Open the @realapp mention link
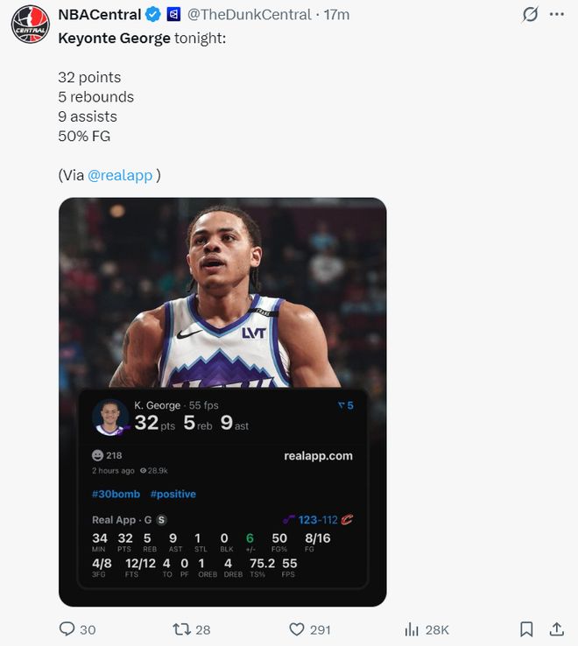Image resolution: width=578 pixels, height=646 pixels. 120,175
